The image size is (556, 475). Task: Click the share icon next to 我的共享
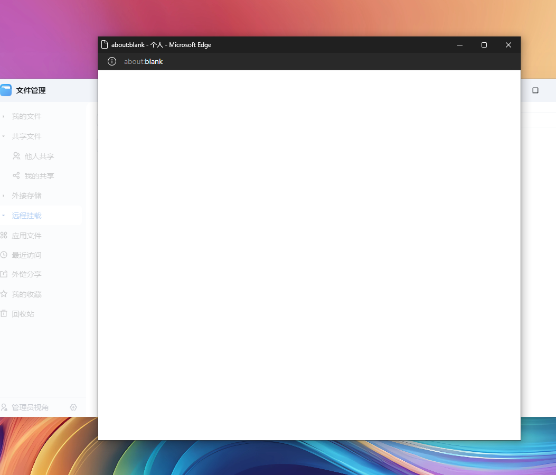tap(16, 175)
